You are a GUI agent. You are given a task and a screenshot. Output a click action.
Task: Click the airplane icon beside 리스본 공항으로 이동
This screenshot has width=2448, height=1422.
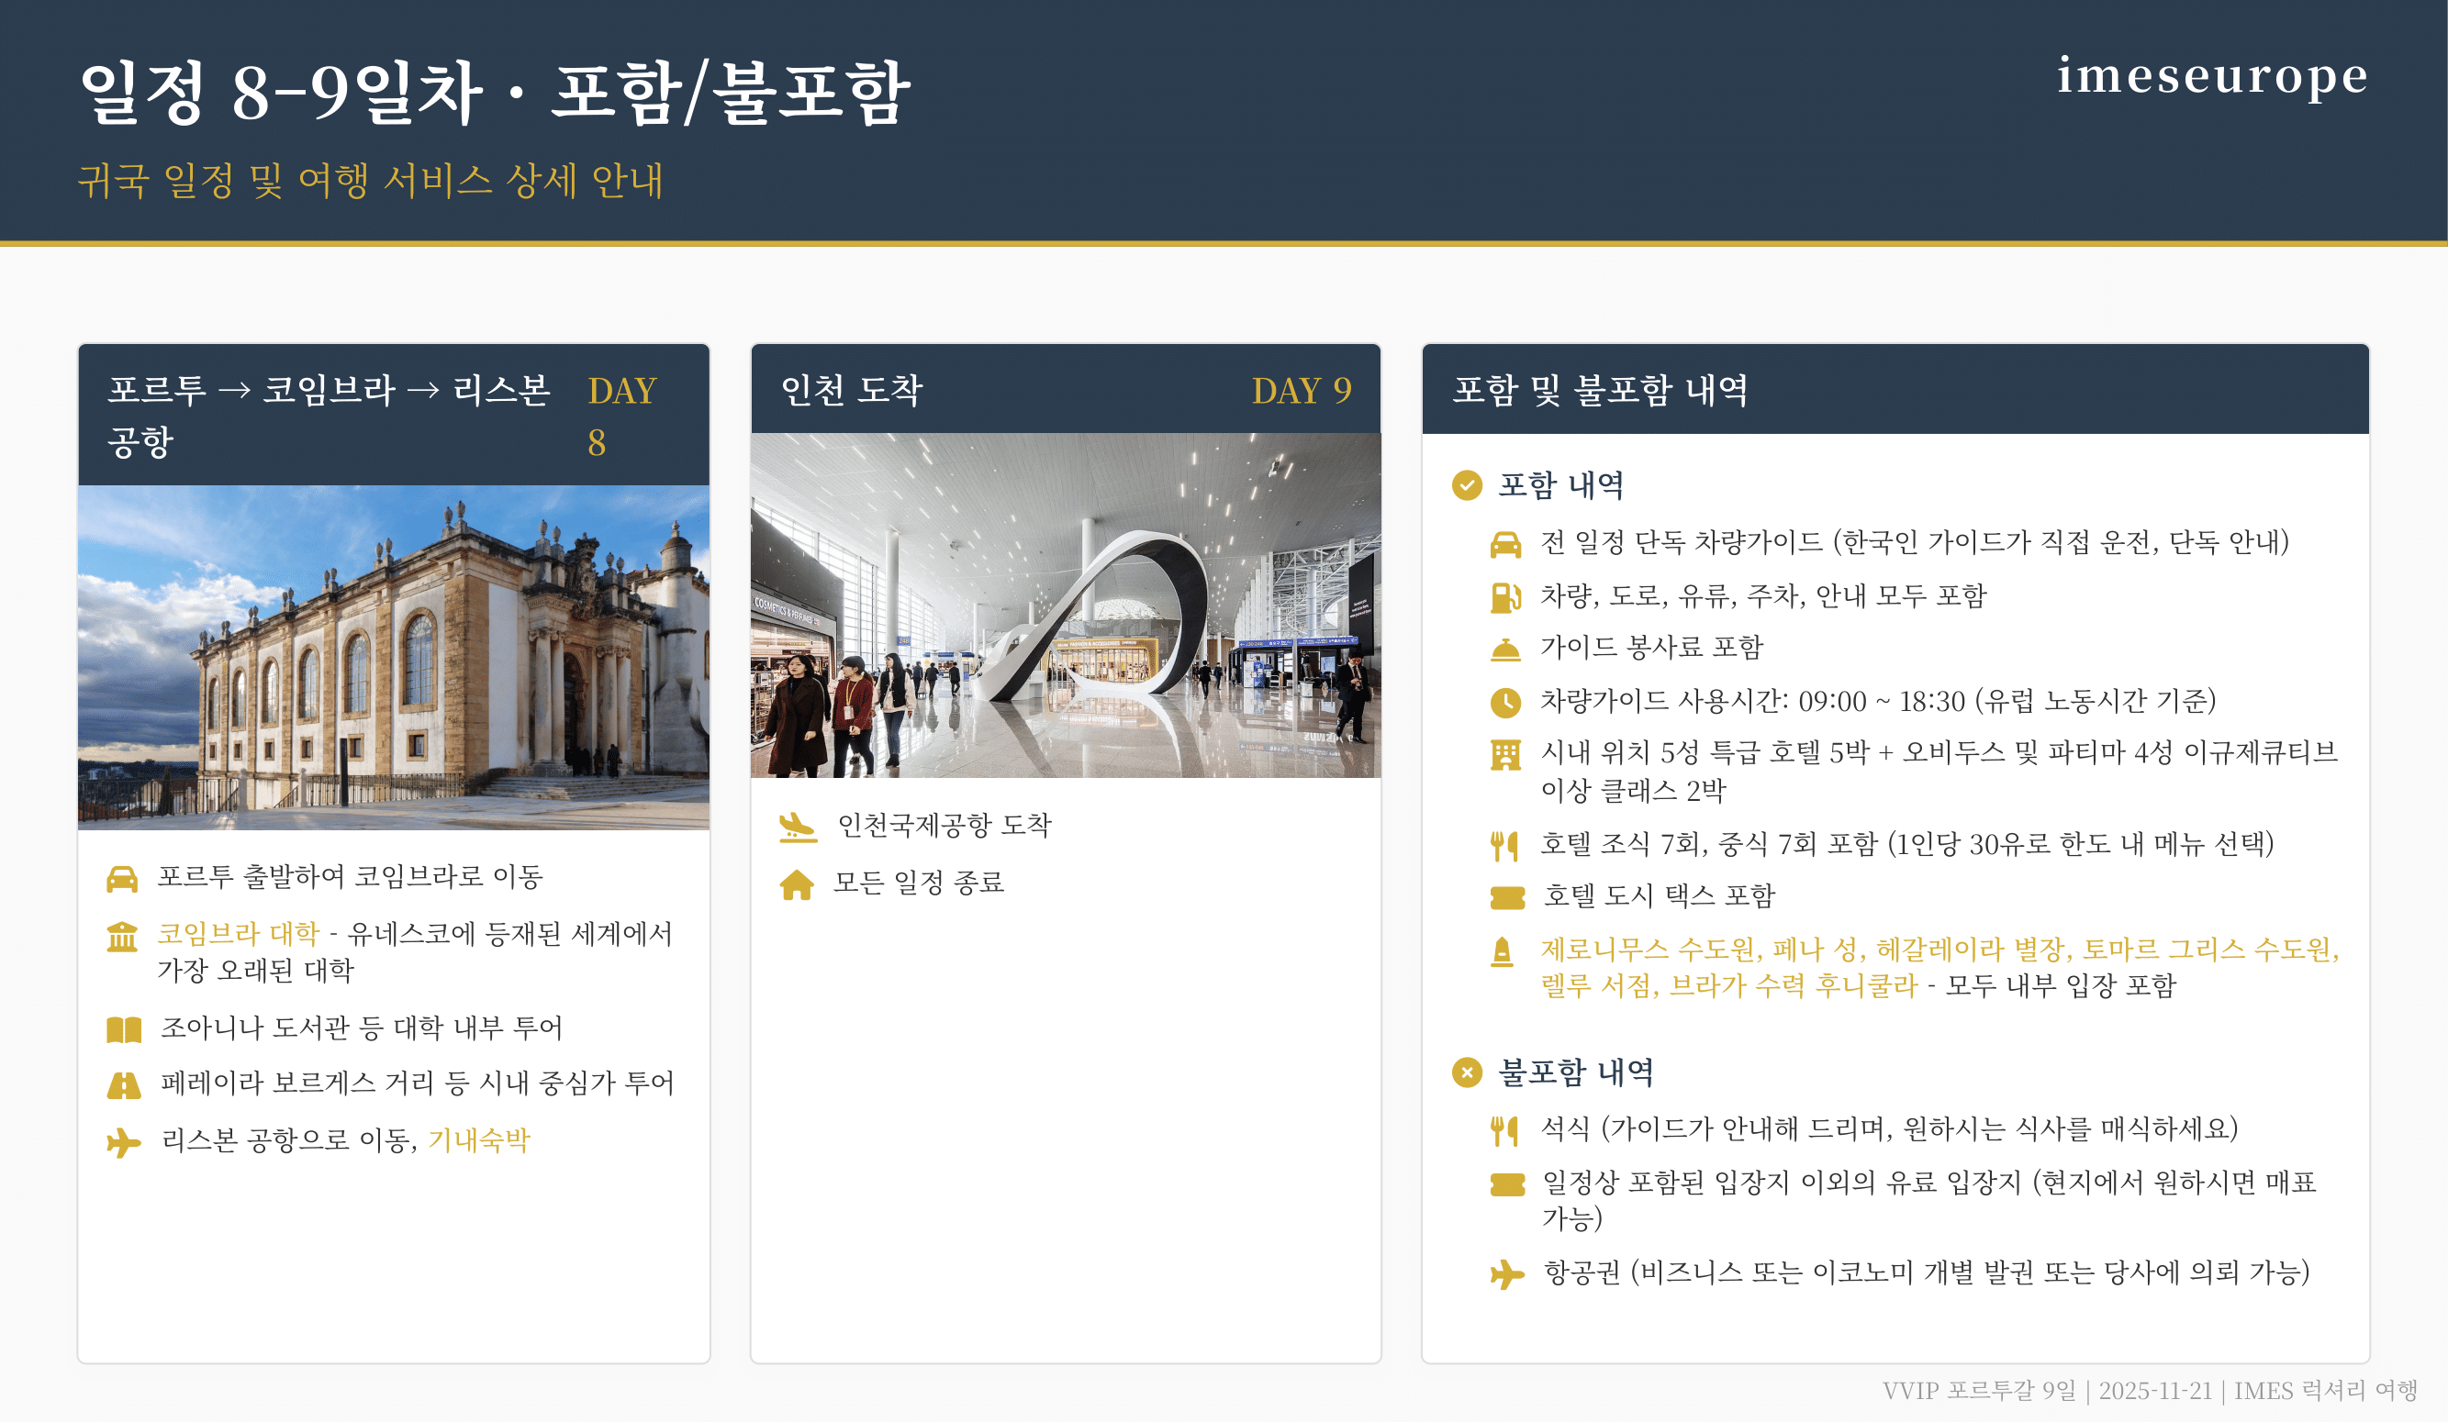(123, 1141)
